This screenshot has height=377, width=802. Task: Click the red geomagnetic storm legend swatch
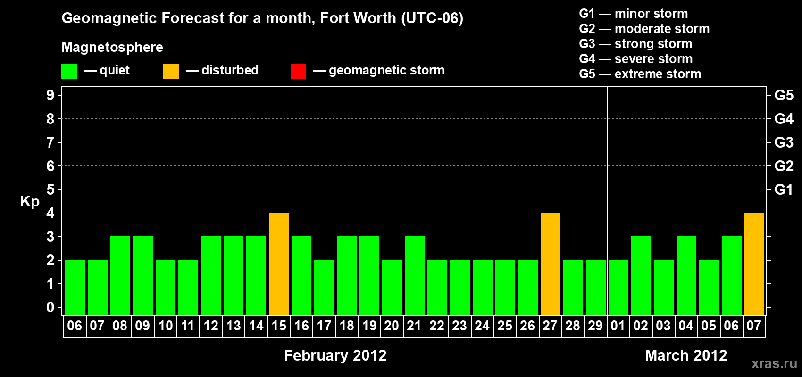298,71
